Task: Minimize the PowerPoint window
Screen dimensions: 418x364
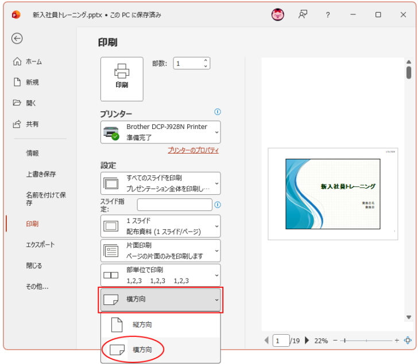Action: pyautogui.click(x=353, y=15)
